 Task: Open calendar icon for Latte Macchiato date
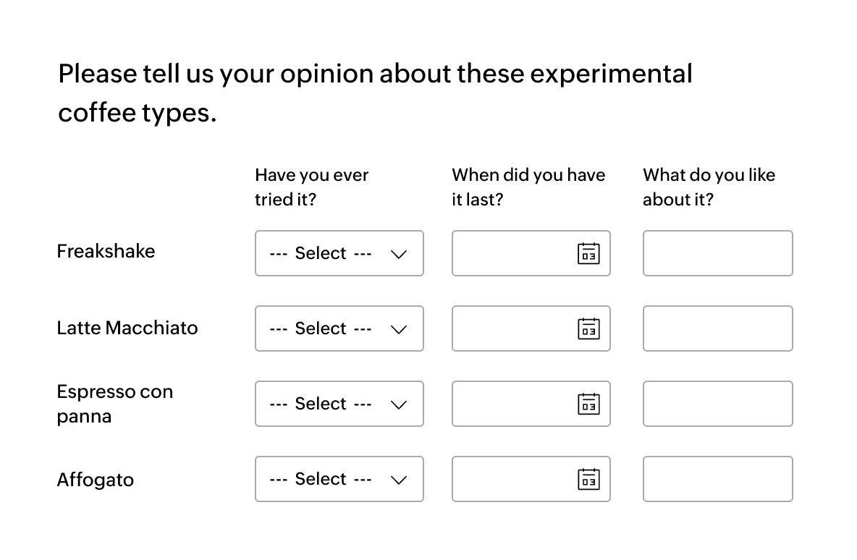588,329
